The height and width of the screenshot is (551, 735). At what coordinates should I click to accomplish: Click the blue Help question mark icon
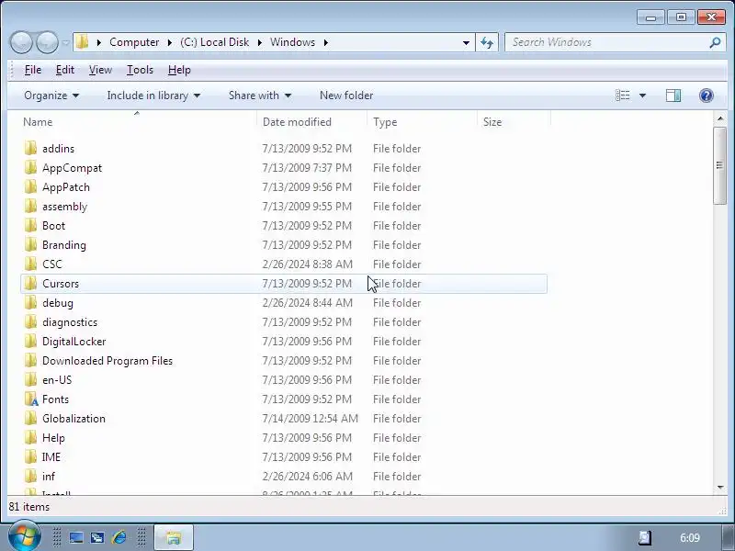707,96
